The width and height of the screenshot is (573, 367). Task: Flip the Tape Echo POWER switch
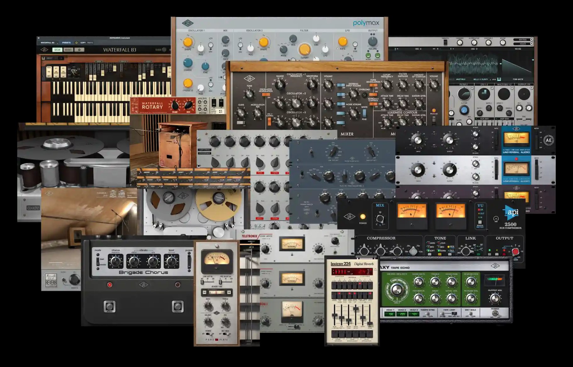pyautogui.click(x=495, y=314)
